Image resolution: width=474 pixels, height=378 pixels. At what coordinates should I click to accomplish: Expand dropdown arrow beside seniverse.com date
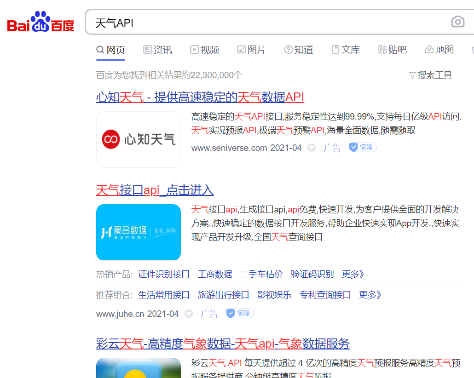312,148
